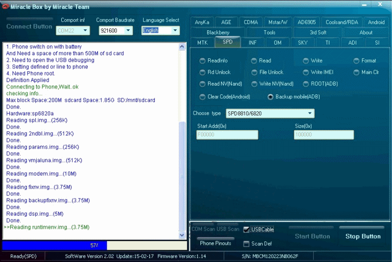Click the 'S/N: MBCM120223NB062F' status text

[x=270, y=256]
